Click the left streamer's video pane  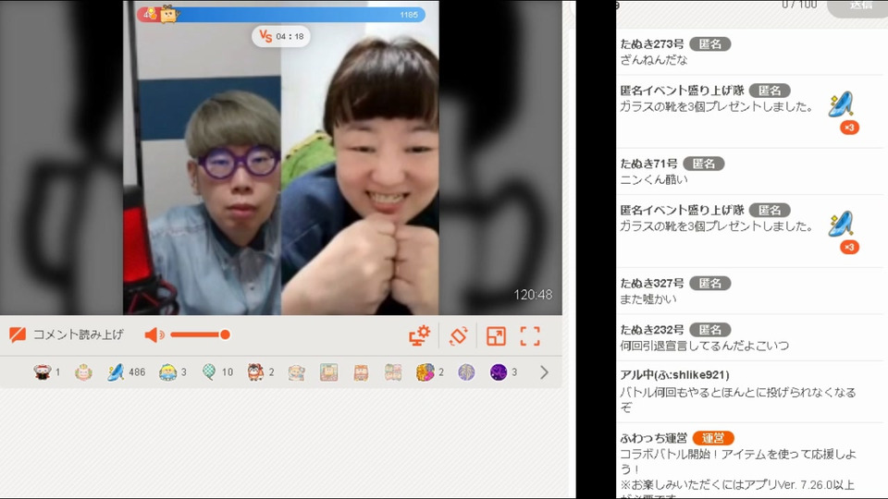click(x=203, y=170)
